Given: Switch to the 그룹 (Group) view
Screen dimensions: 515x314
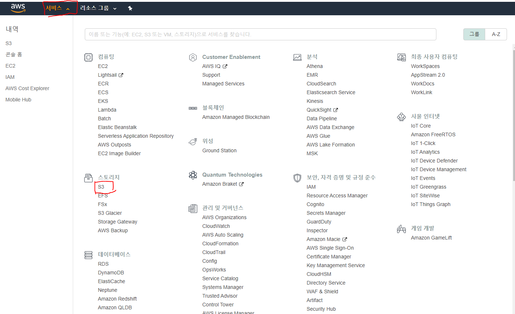Looking at the screenshot, I should pyautogui.click(x=474, y=34).
